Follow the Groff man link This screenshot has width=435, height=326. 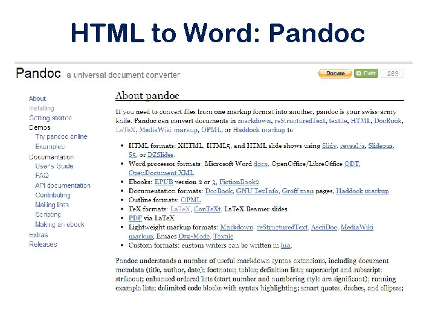point(298,191)
